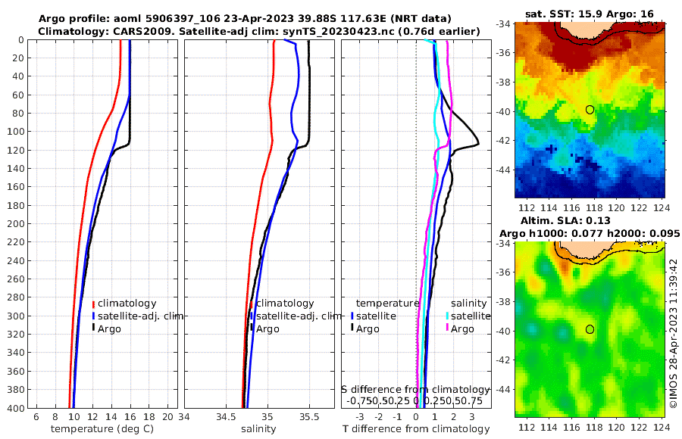Click magenta Argo salinity legend marker
This screenshot has width=682, height=439.
point(447,328)
